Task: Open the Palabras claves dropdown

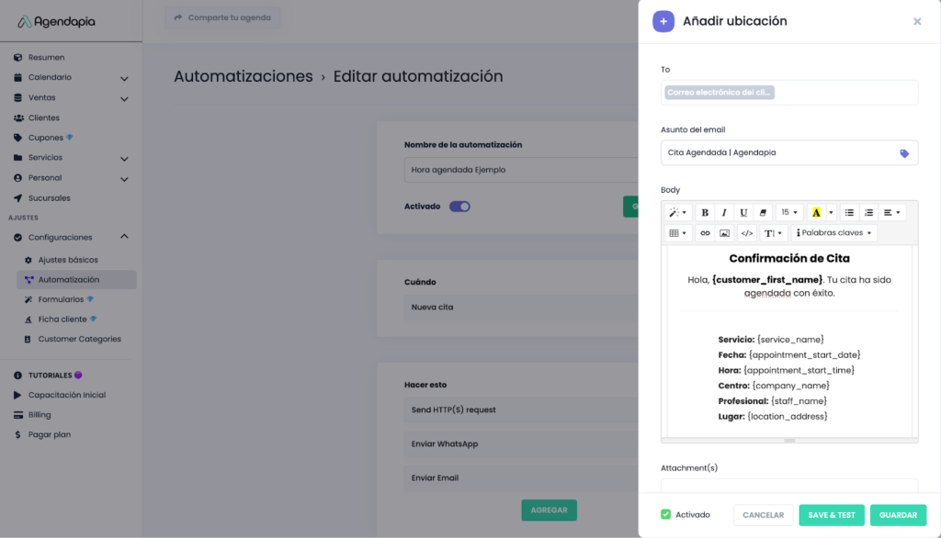Action: pos(833,233)
